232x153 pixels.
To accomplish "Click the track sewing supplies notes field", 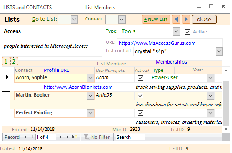I will [179, 87].
